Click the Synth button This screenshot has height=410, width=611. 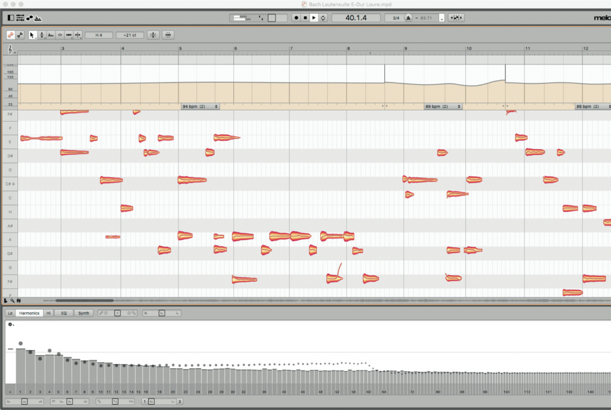pos(84,313)
